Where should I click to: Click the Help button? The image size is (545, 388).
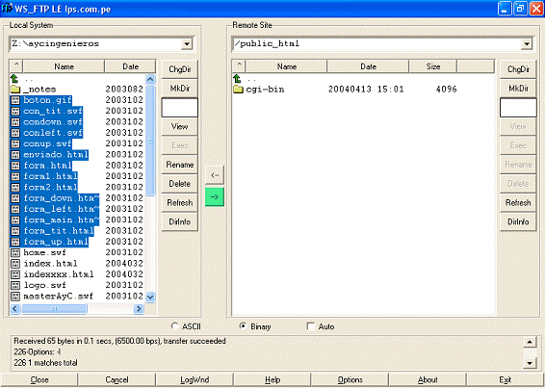click(x=272, y=380)
